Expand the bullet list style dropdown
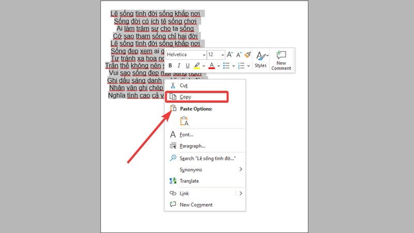 click(x=233, y=66)
